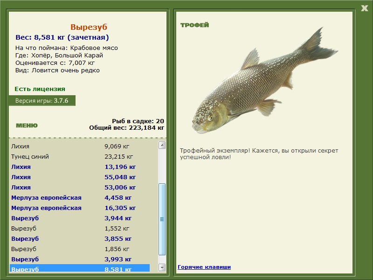Select the Вырезуб 3,855 кг row
The height and width of the screenshot is (280, 373).
point(80,238)
